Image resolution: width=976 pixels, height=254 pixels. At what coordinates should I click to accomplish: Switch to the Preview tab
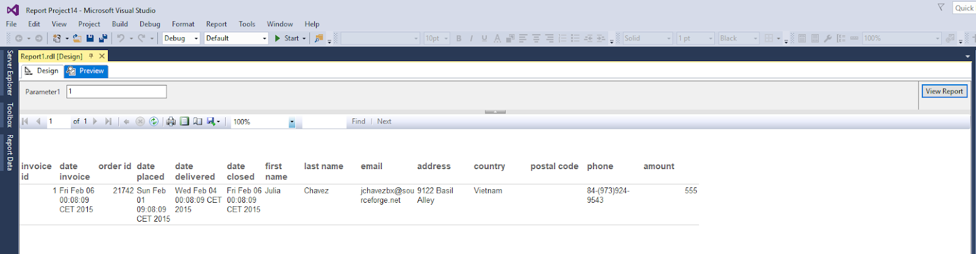point(86,71)
